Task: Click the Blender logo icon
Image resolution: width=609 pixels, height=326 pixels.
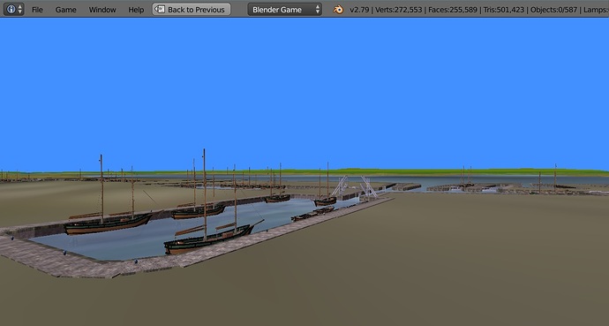Action: [338, 10]
